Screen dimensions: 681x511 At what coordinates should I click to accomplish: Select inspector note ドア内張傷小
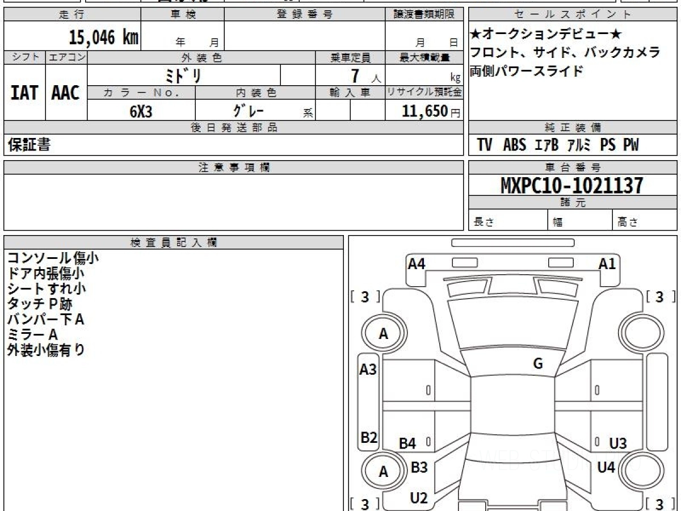[46, 273]
